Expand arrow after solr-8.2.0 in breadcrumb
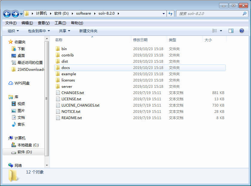The height and width of the screenshot is (186, 251). coord(118,14)
